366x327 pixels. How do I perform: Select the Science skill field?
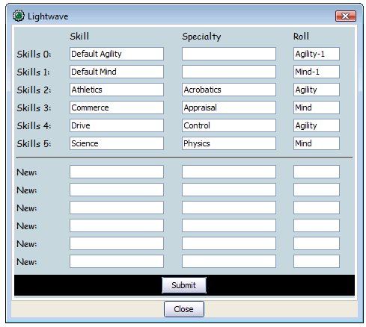click(117, 143)
